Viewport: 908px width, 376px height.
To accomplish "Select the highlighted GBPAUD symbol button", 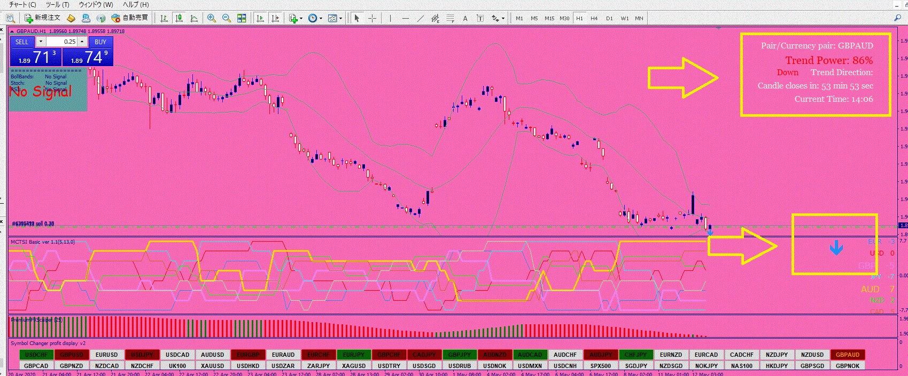I will (x=848, y=355).
